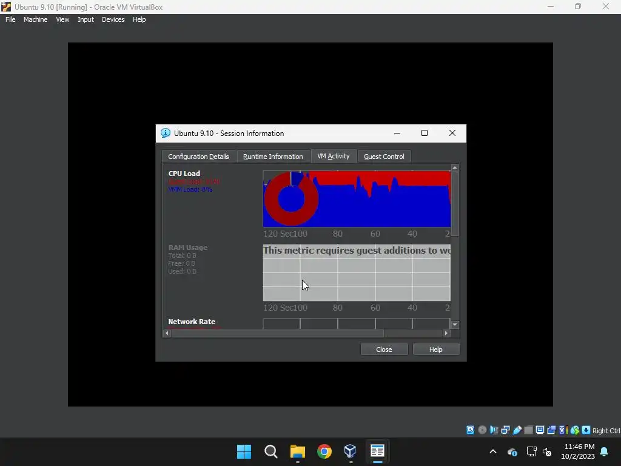Click the keyboard capture arrow icon
The width and height of the screenshot is (621, 466).
pyautogui.click(x=586, y=430)
